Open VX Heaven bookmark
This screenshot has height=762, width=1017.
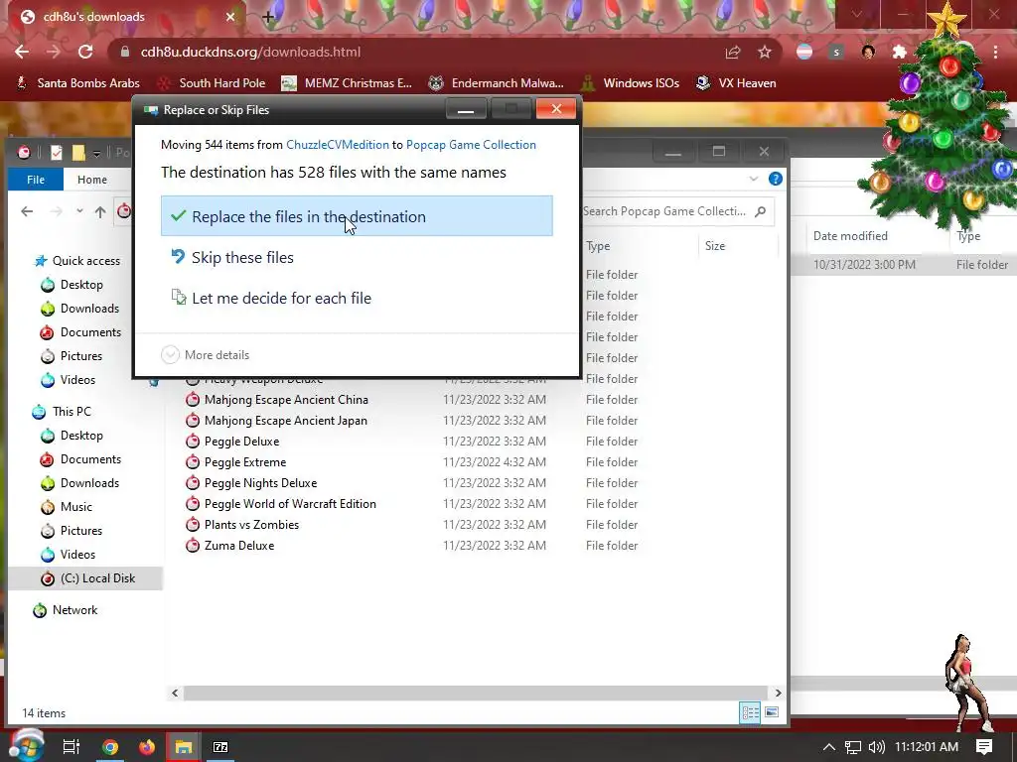736,83
